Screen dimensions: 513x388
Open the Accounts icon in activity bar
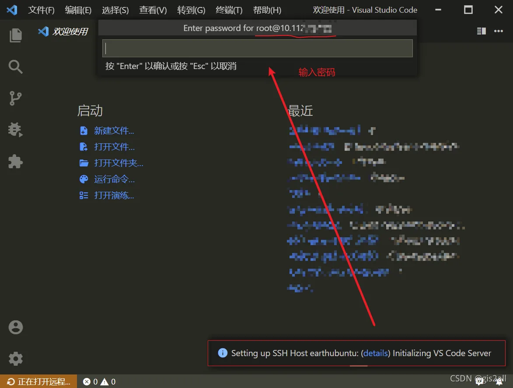point(15,327)
